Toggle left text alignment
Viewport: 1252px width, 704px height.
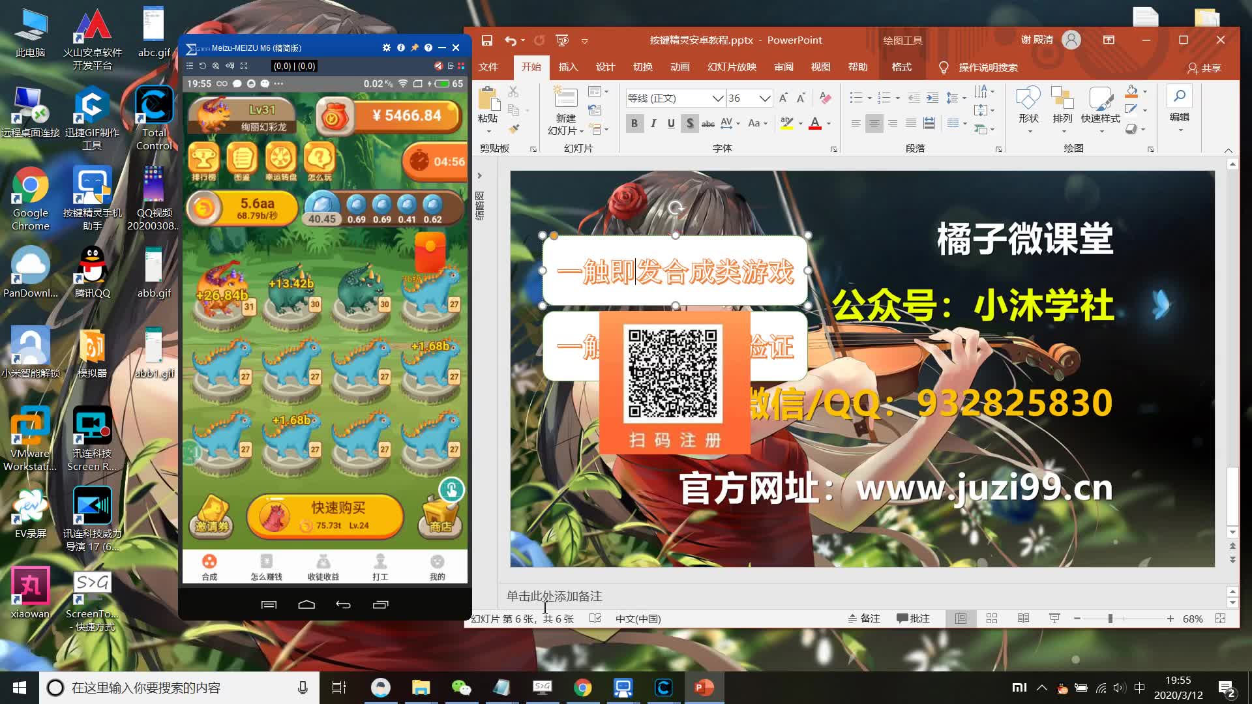coord(856,123)
